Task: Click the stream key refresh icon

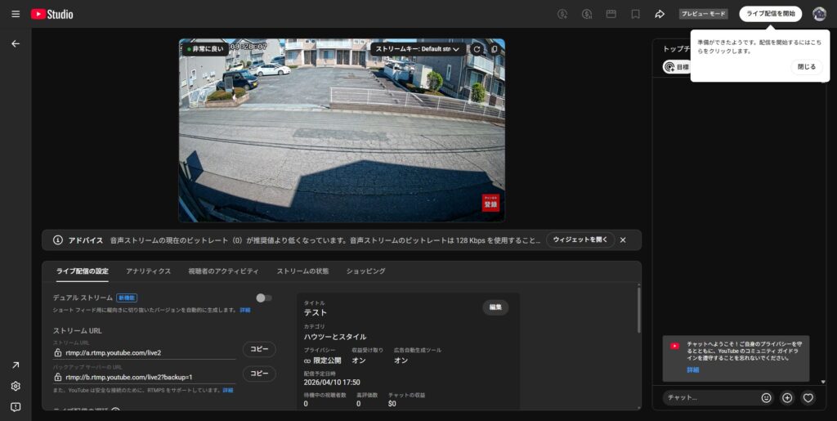Action: pos(477,49)
